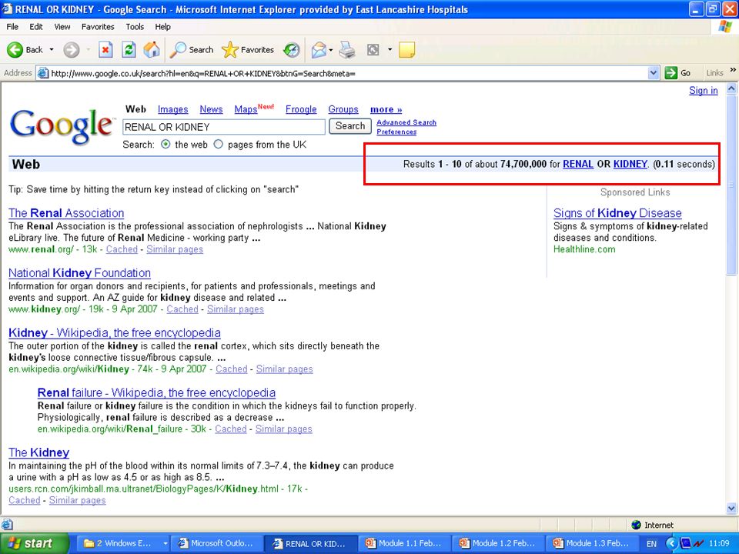739x554 pixels.
Task: Click the page scrollbar up arrow
Action: (731, 88)
